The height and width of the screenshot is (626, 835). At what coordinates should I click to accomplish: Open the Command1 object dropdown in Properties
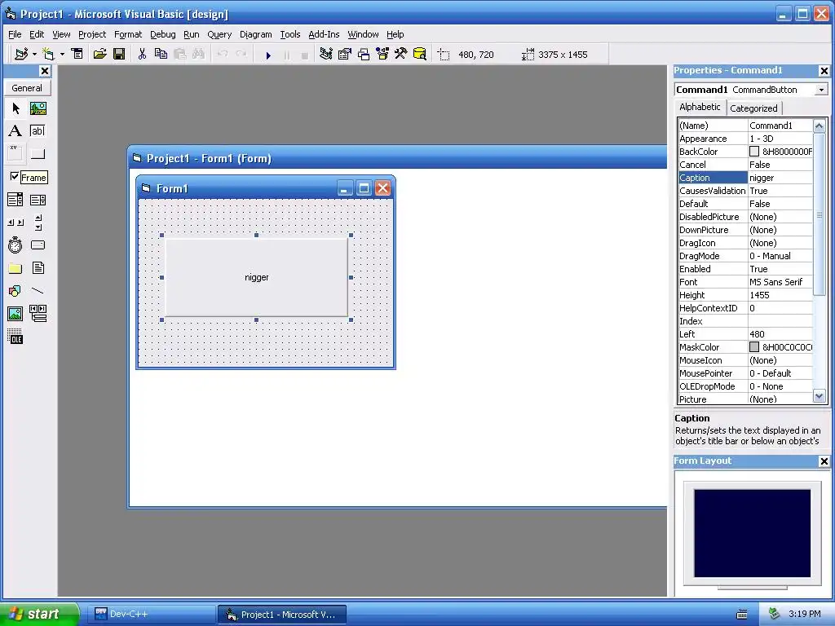(x=821, y=90)
